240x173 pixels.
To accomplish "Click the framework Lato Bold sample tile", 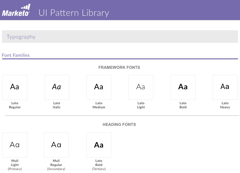I will point(183,87).
